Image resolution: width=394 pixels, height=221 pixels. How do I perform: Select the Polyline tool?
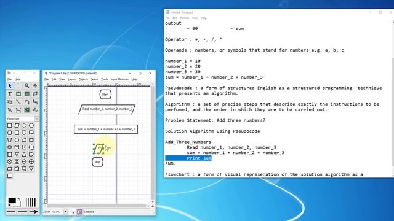point(10,110)
